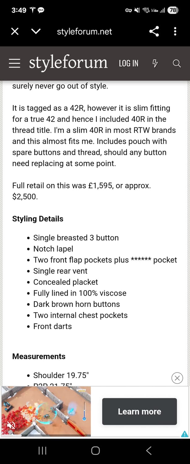190x464 pixels.
Task: Click the Learn more ad button
Action: coord(140,411)
